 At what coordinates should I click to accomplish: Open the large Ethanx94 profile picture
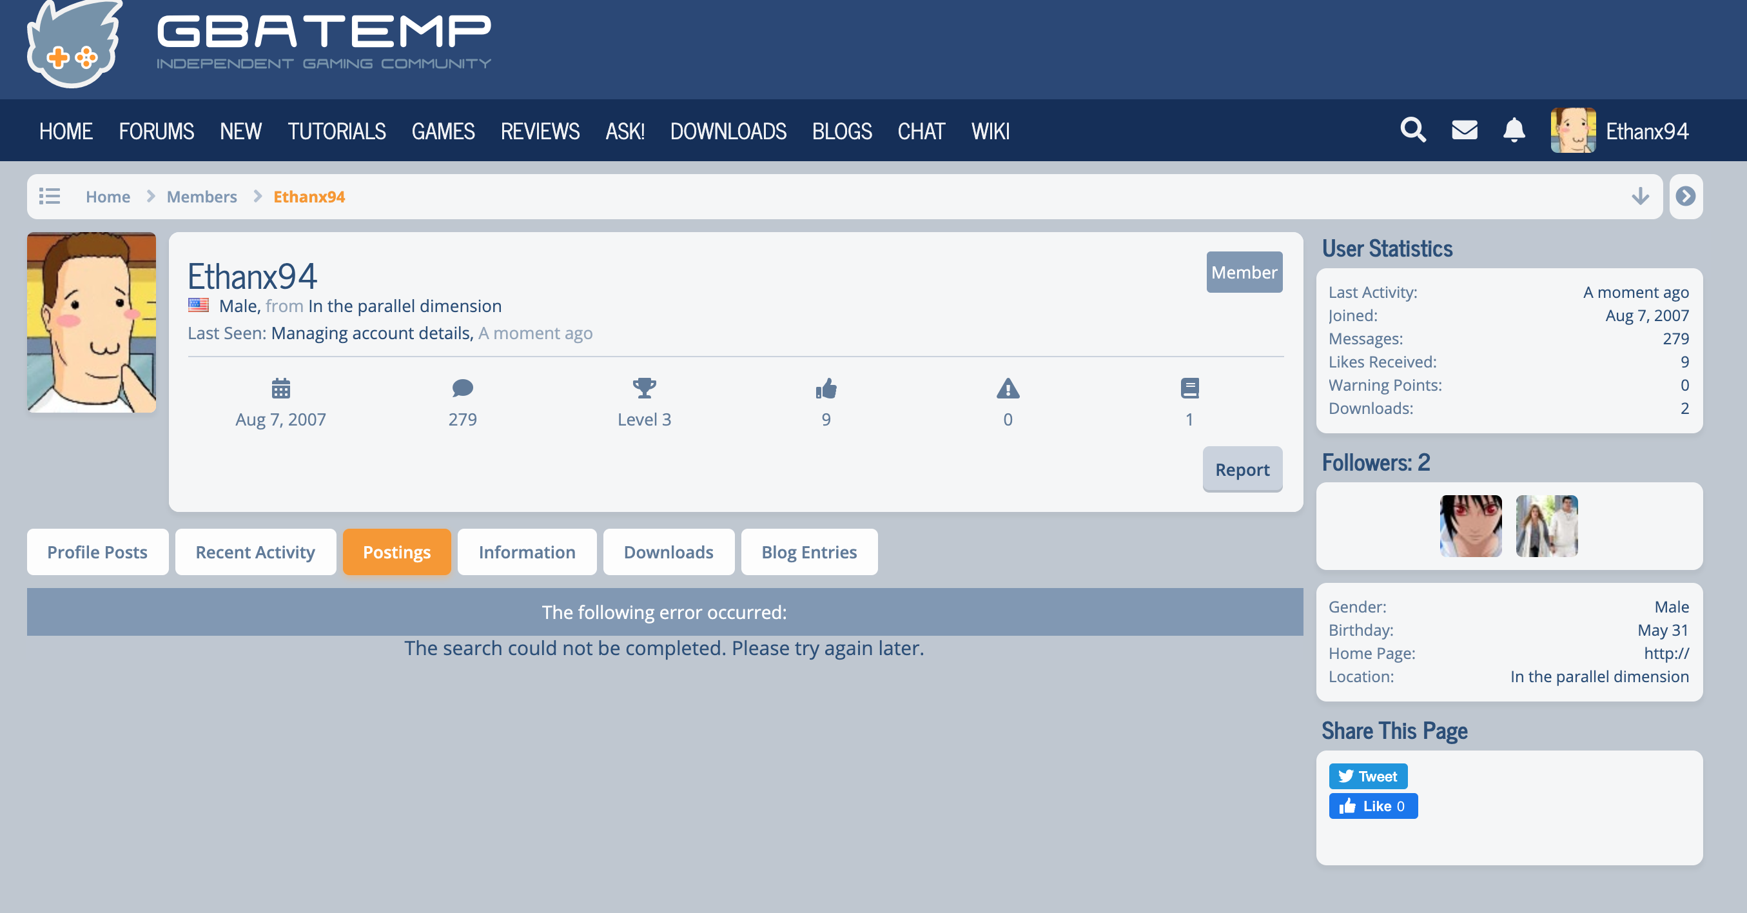[x=92, y=322]
